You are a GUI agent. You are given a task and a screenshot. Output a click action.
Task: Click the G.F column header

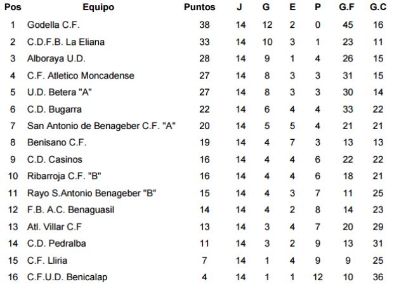[x=347, y=8]
